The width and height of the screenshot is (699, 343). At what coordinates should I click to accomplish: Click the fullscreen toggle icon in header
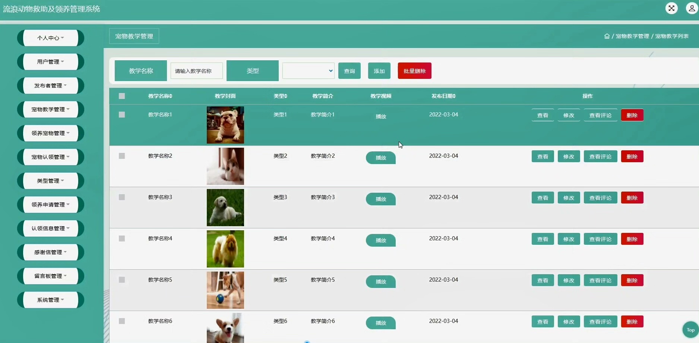[671, 8]
